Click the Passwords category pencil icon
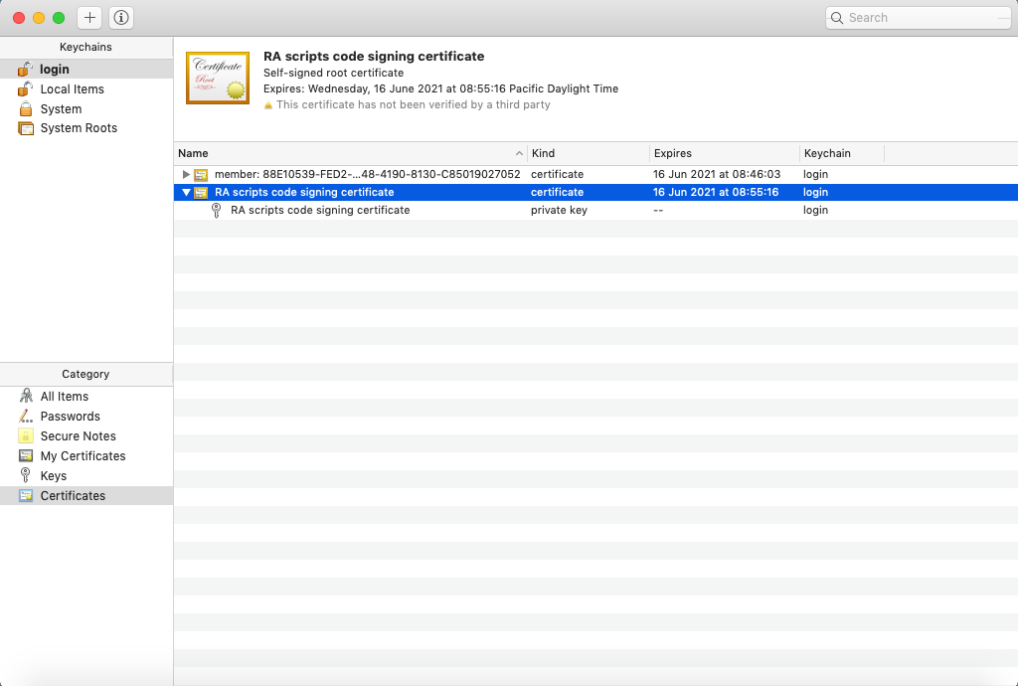The image size is (1018, 686). [x=26, y=417]
